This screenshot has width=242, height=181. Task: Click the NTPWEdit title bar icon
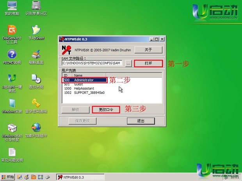pyautogui.click(x=62, y=39)
